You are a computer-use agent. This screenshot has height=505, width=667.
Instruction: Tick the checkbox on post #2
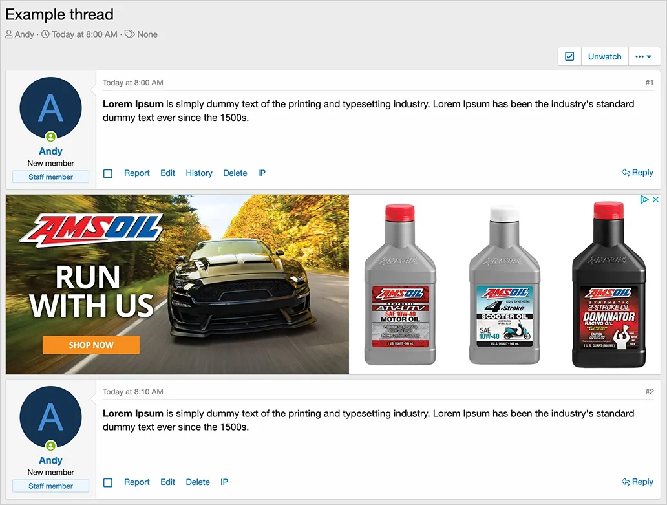[108, 482]
